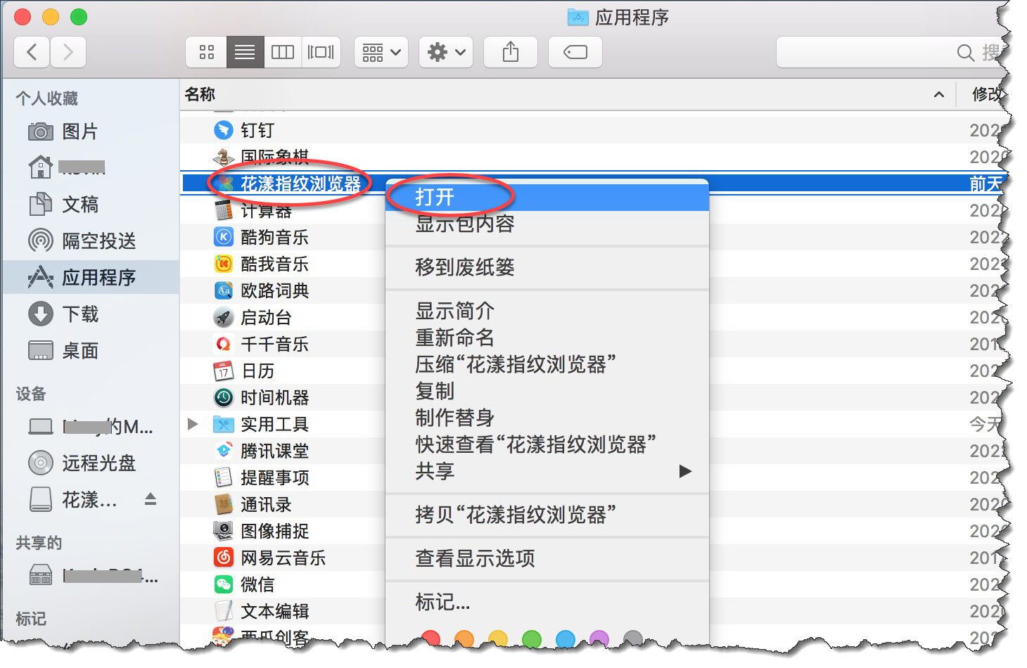Open the 共享 submenu

pos(547,471)
